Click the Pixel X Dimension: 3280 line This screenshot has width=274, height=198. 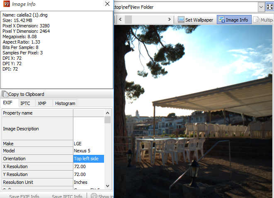26,26
